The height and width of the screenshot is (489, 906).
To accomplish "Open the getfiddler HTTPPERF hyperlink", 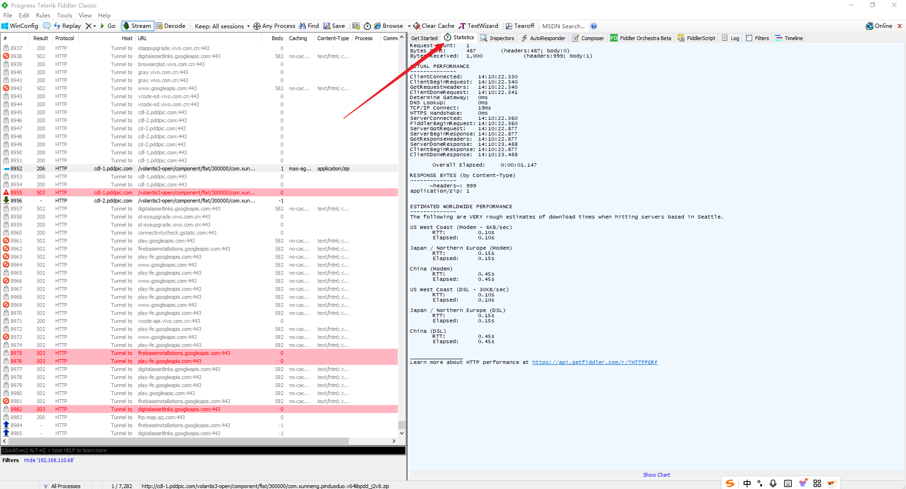I will [x=594, y=362].
